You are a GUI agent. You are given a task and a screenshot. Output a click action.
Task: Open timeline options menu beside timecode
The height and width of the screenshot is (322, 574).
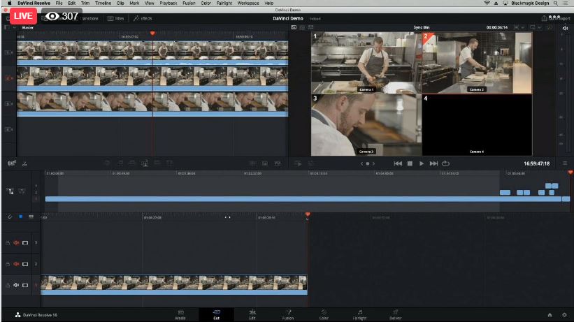pos(566,163)
